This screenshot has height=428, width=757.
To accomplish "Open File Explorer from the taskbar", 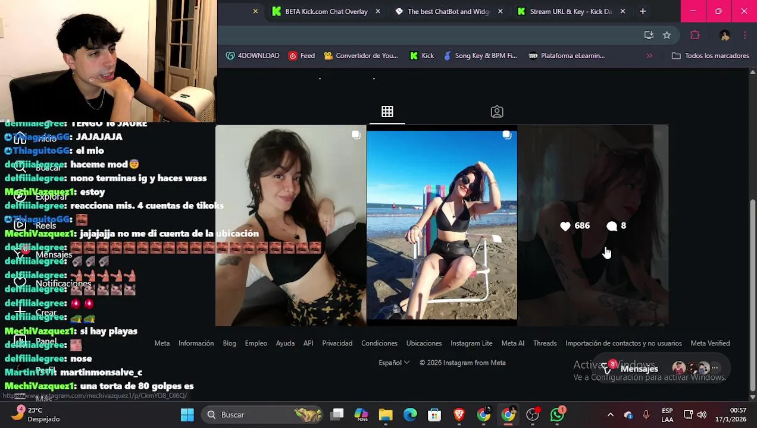I will click(x=386, y=415).
